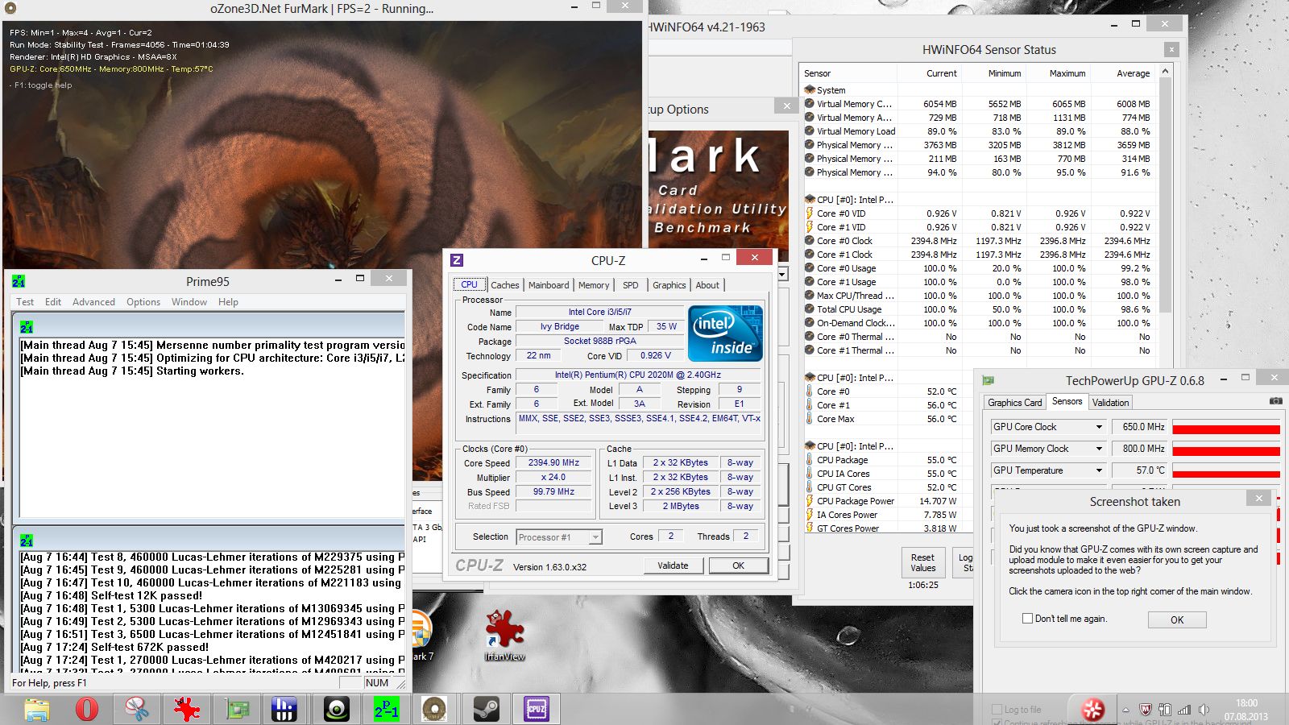
Task: Close the Screenshot taken popup
Action: pyautogui.click(x=1258, y=498)
